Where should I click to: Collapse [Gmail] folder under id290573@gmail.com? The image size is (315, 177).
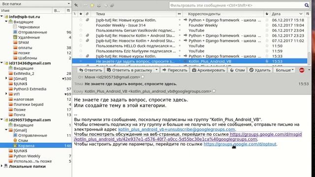coord(6,130)
